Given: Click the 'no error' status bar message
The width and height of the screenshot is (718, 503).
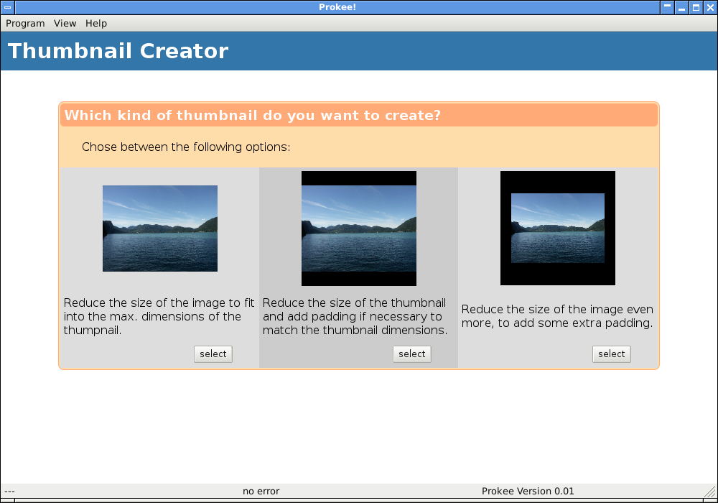Looking at the screenshot, I should tap(261, 492).
